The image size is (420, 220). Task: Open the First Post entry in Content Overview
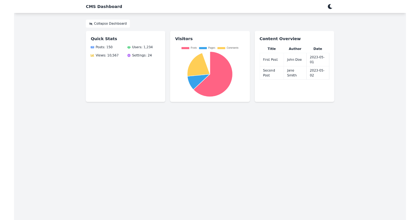click(x=270, y=59)
